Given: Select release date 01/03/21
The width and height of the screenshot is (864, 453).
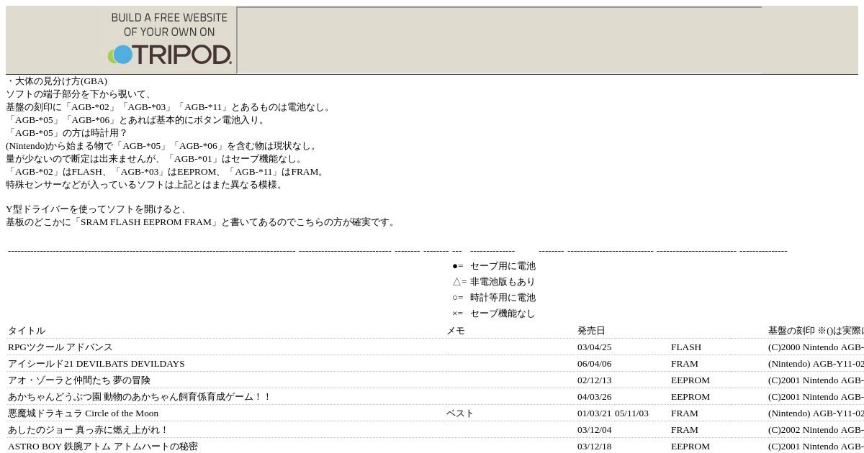Looking at the screenshot, I should pos(594,413).
